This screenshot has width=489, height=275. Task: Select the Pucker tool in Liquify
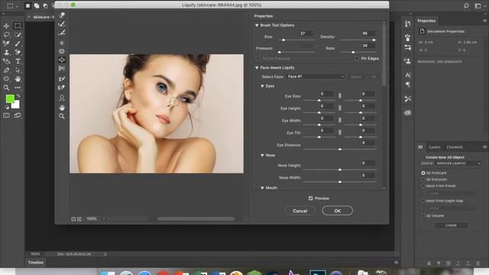coord(62,51)
